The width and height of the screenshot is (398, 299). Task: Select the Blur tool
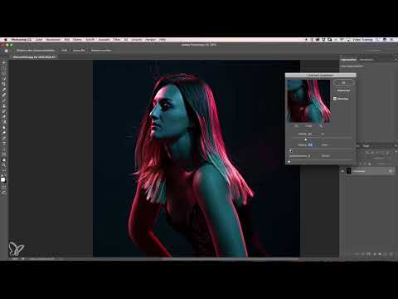point(4,127)
